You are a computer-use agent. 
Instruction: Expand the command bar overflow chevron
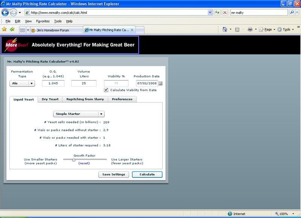pos(298,27)
